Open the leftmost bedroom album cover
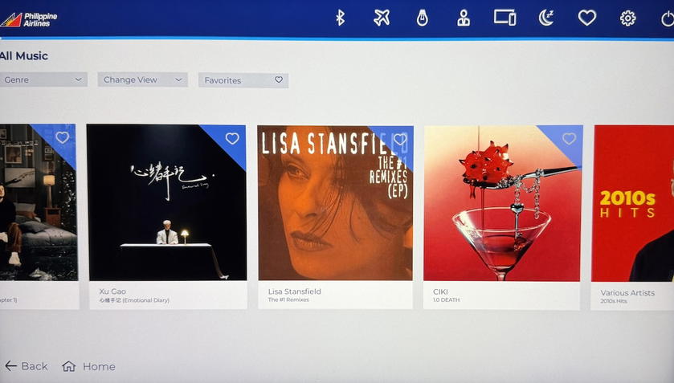This screenshot has width=674, height=383. [x=39, y=202]
